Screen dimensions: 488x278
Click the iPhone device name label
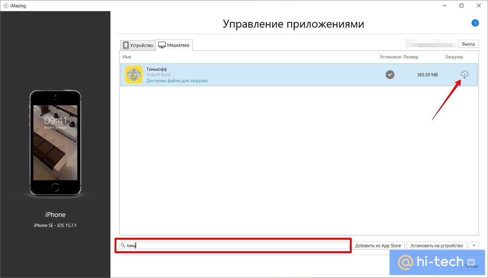[x=55, y=215]
